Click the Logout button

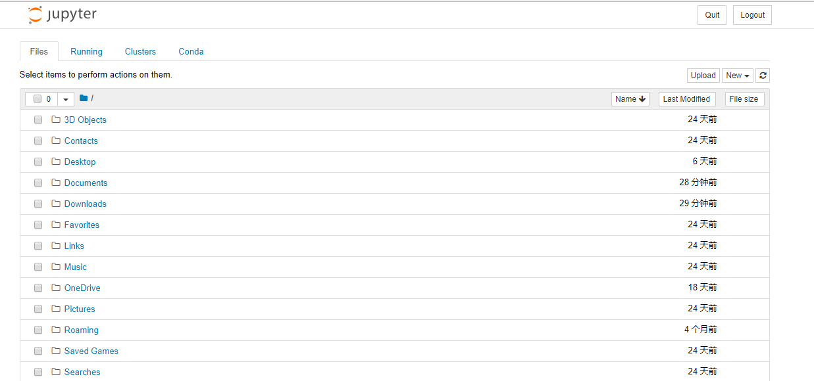pos(752,15)
